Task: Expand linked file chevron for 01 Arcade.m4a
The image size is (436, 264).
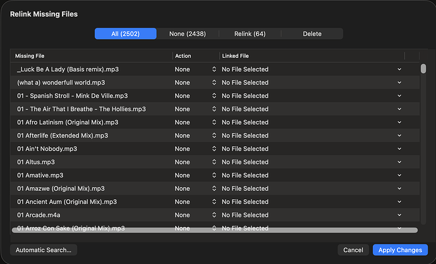Action: (399, 215)
